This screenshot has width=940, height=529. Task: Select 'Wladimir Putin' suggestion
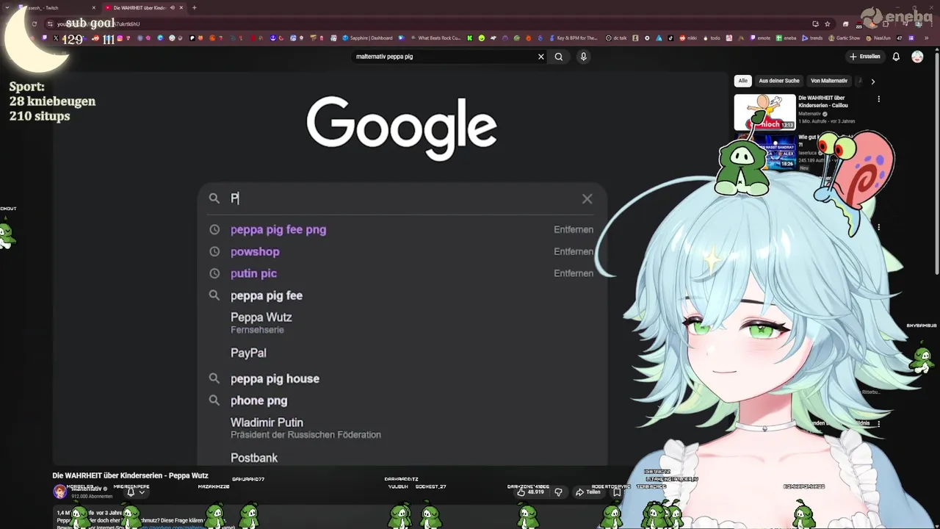coord(305,428)
